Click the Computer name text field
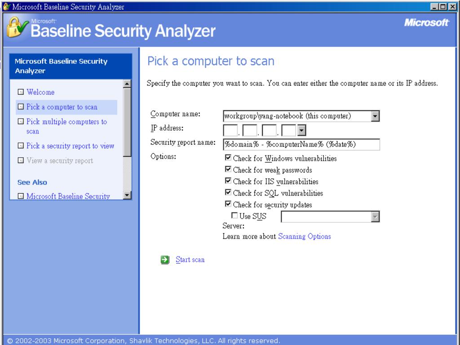460x345 pixels. click(297, 116)
